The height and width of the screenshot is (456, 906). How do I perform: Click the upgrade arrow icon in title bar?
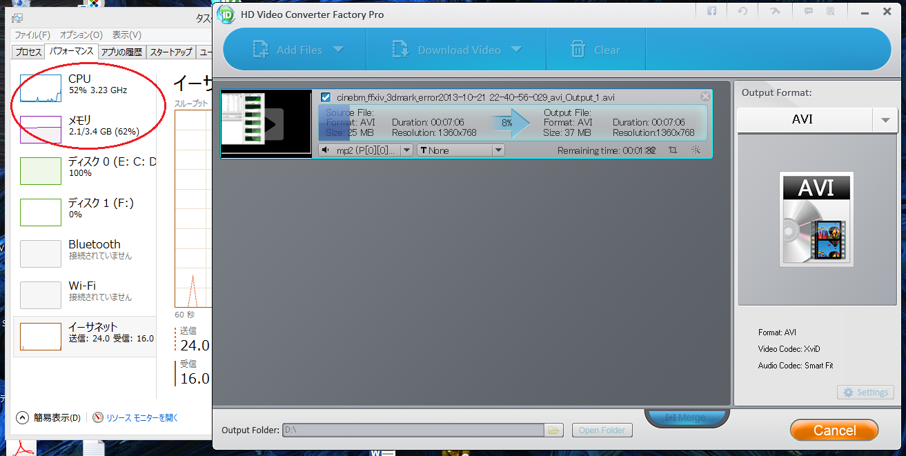[x=775, y=11]
